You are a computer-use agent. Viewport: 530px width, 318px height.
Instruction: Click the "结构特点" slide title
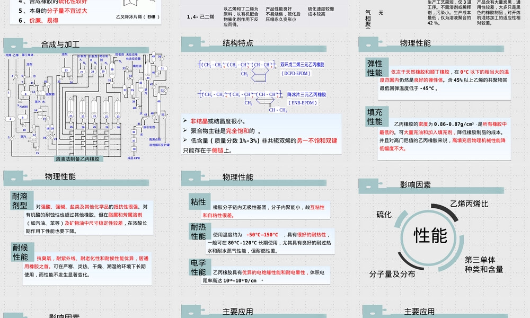(x=237, y=43)
